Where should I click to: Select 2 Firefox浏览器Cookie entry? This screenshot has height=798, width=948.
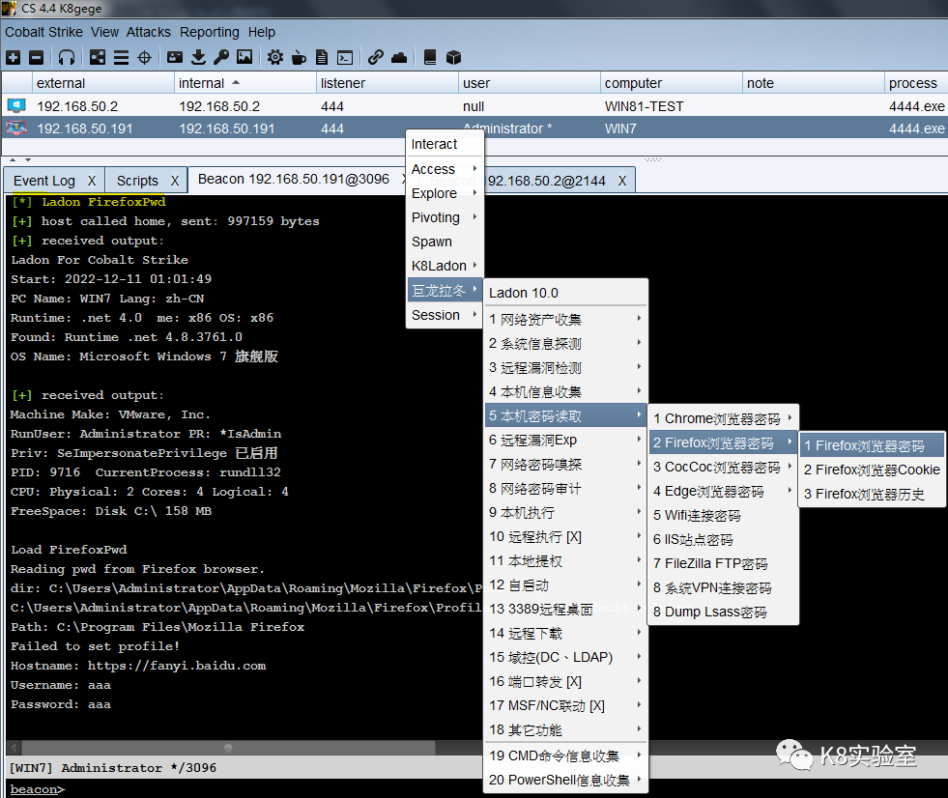coord(872,470)
